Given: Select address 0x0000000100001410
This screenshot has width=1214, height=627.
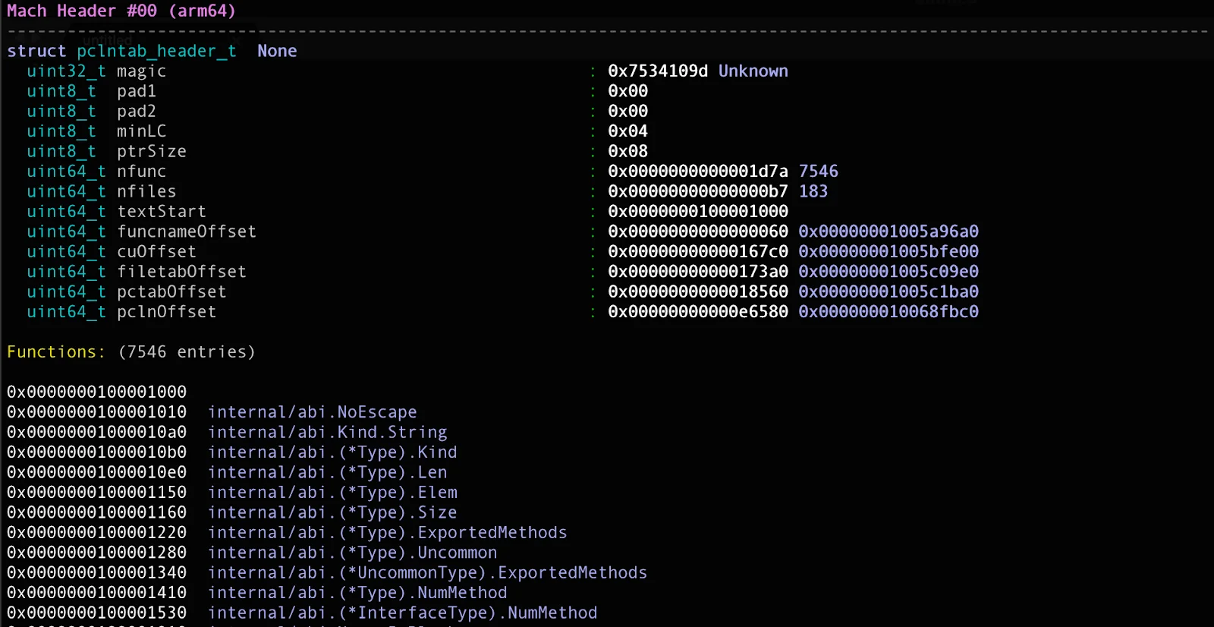Looking at the screenshot, I should 96,593.
